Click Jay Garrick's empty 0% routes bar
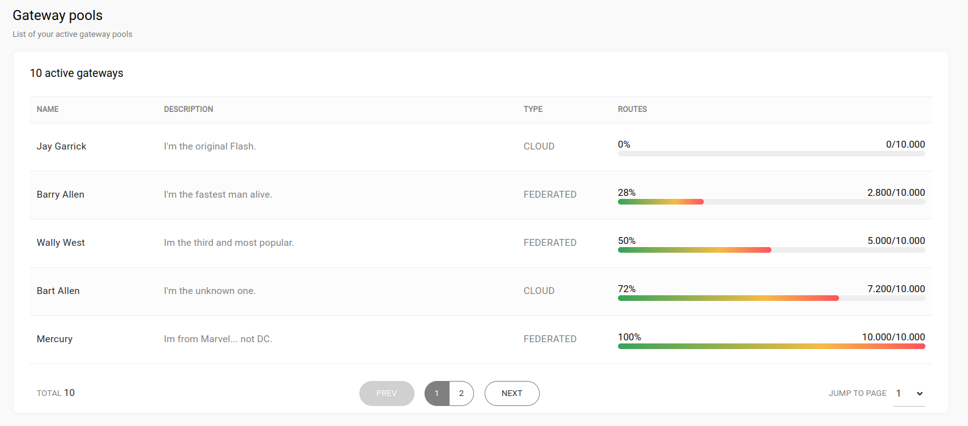The width and height of the screenshot is (968, 426). [771, 153]
